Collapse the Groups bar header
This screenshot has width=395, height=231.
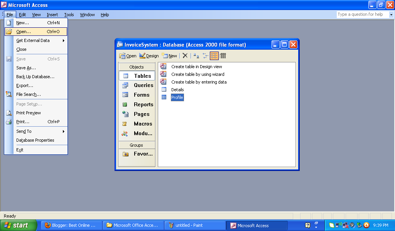(137, 145)
